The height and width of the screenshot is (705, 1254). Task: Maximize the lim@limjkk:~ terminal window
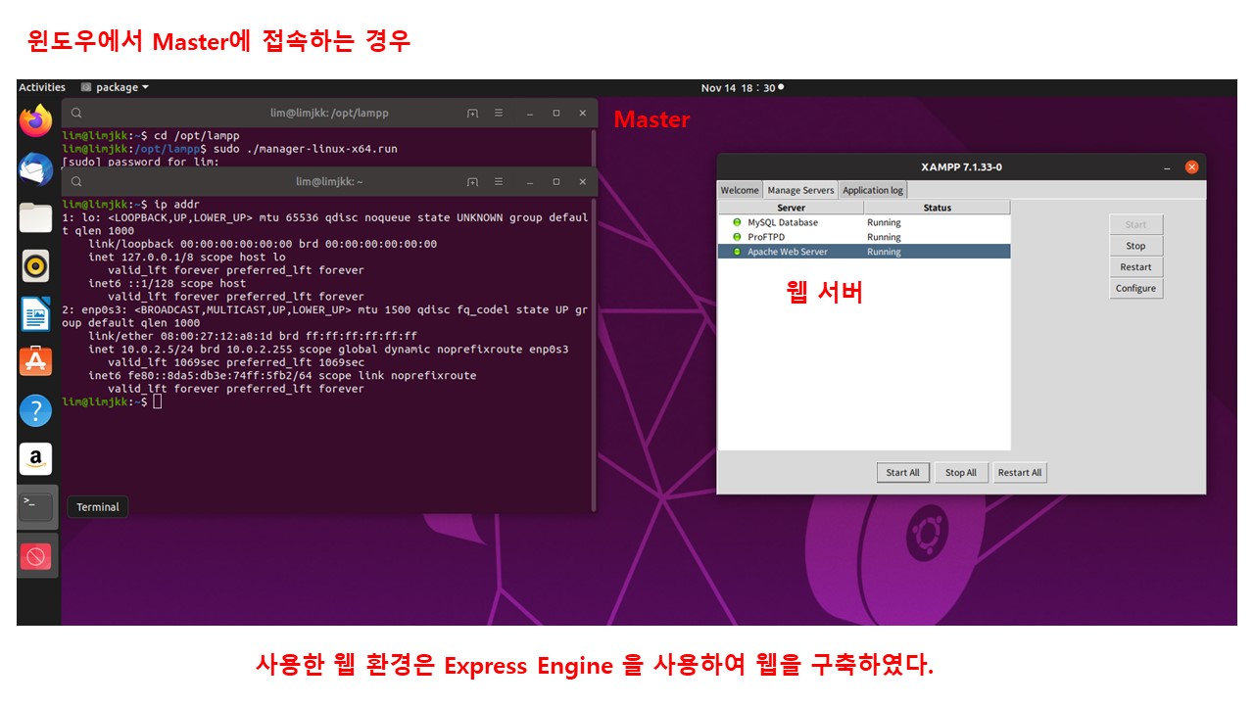[556, 181]
